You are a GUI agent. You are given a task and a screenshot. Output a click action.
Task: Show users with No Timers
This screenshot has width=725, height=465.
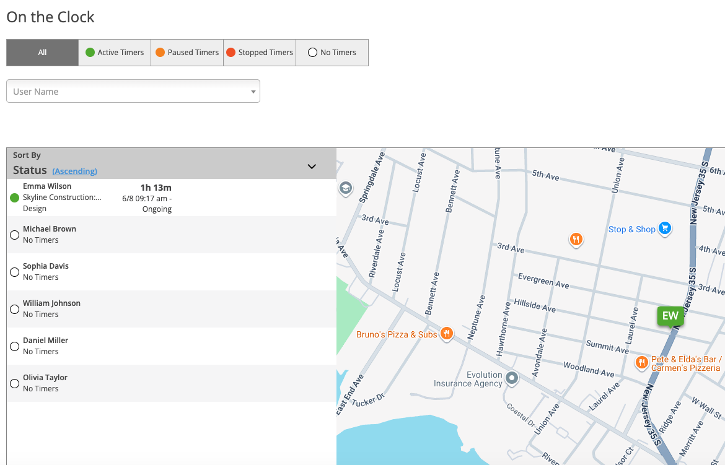(x=332, y=53)
